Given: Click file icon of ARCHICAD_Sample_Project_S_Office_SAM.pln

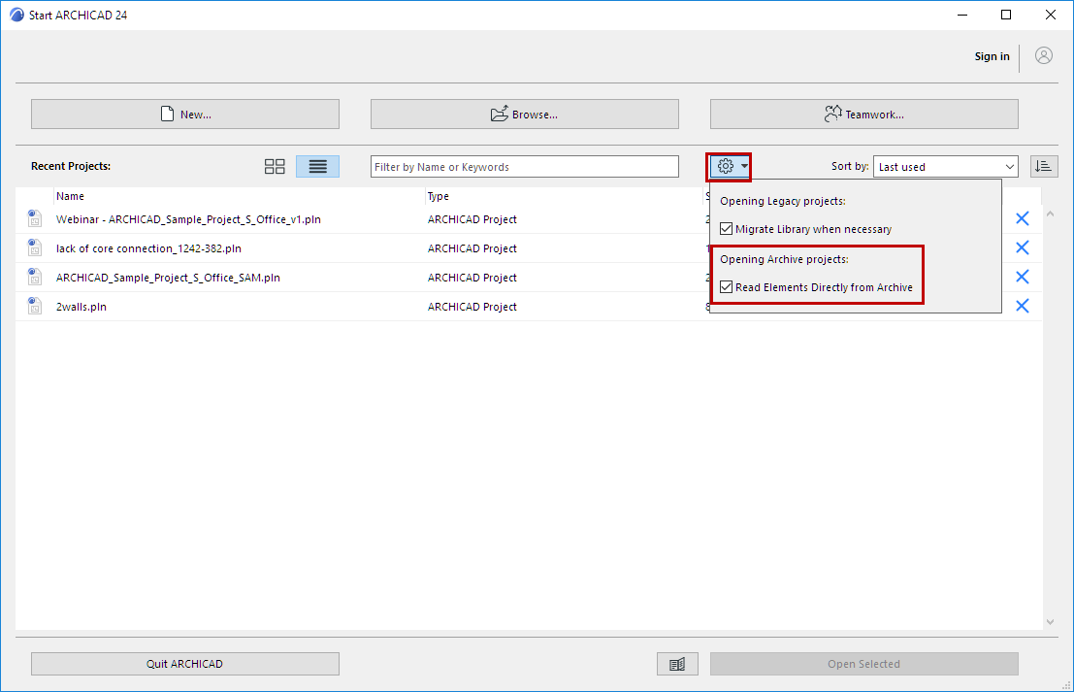Looking at the screenshot, I should [x=34, y=277].
